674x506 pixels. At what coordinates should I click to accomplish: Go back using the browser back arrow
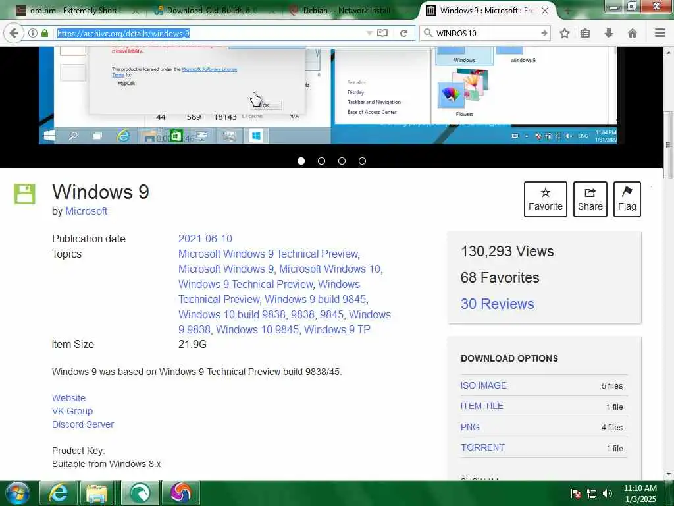[x=14, y=33]
